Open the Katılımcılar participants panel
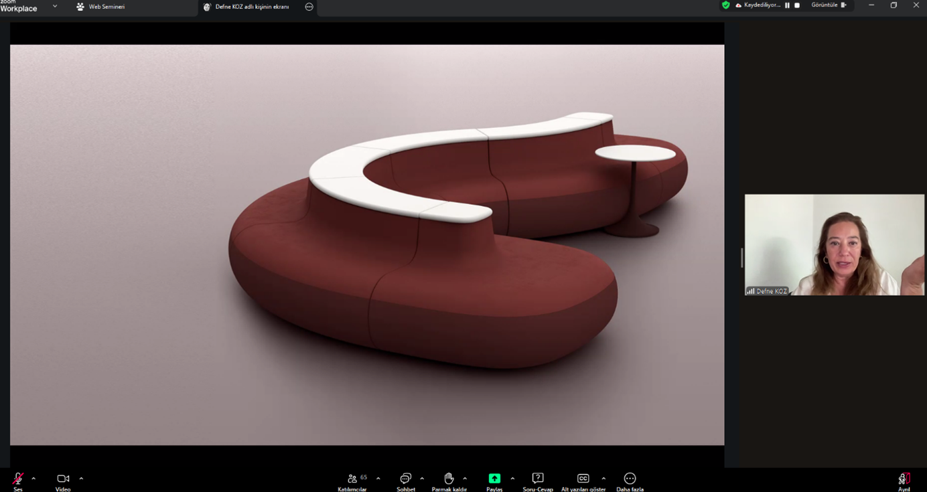This screenshot has height=492, width=927. click(x=352, y=479)
